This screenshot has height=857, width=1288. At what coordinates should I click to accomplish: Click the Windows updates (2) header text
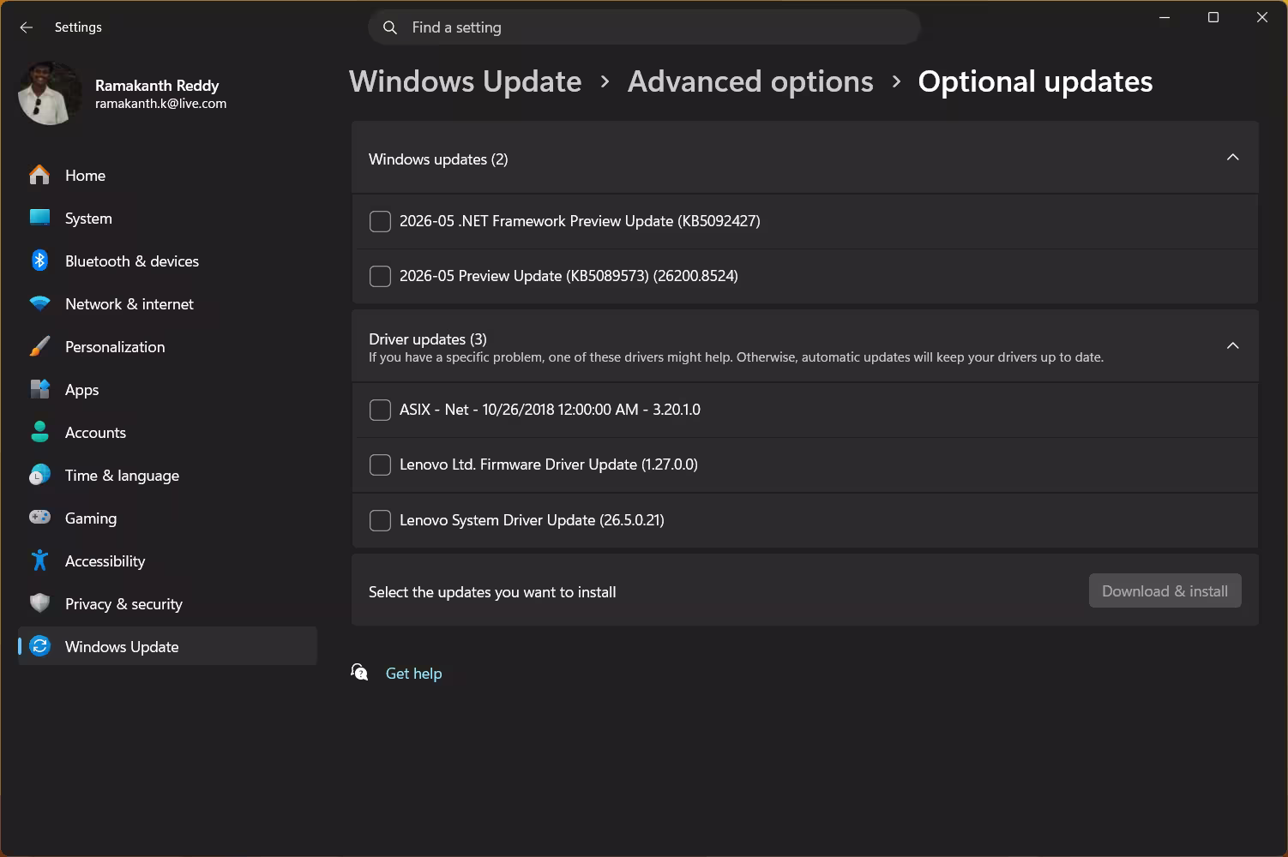[x=438, y=159]
